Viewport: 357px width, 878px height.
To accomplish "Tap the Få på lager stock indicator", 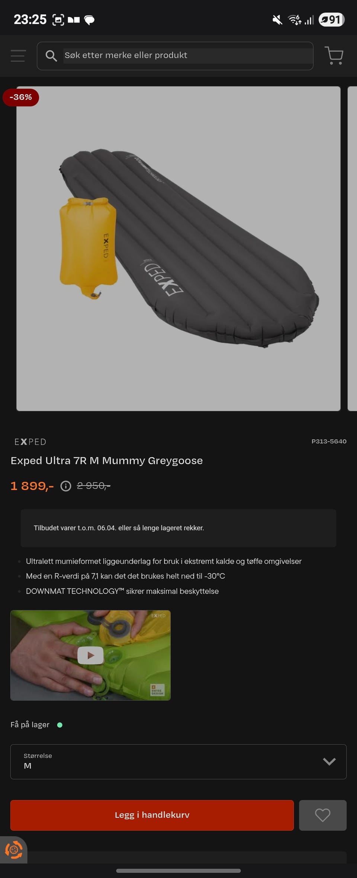I will [36, 724].
